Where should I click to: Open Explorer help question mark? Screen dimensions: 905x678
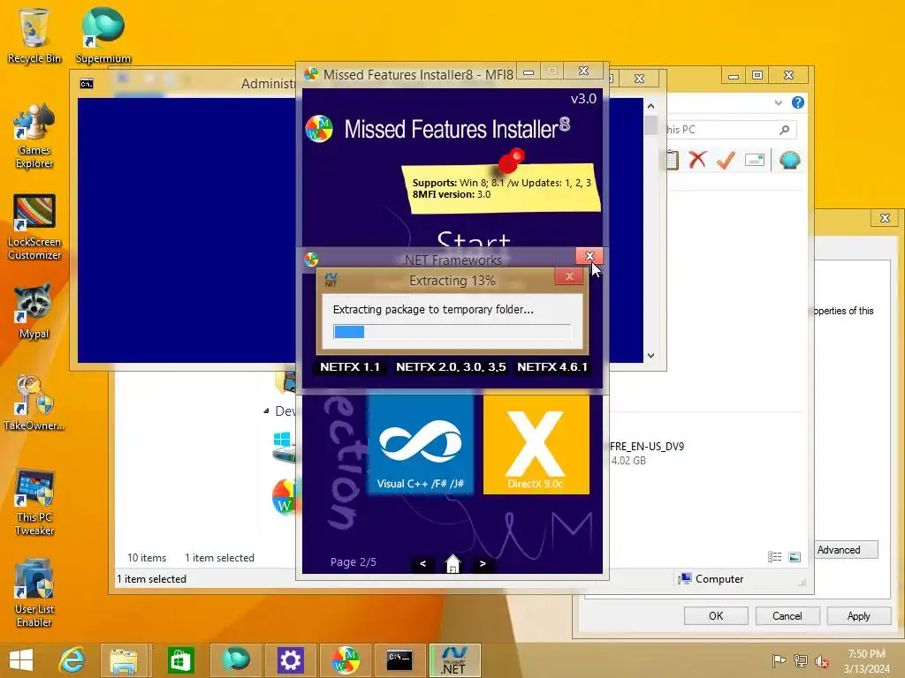[x=798, y=102]
